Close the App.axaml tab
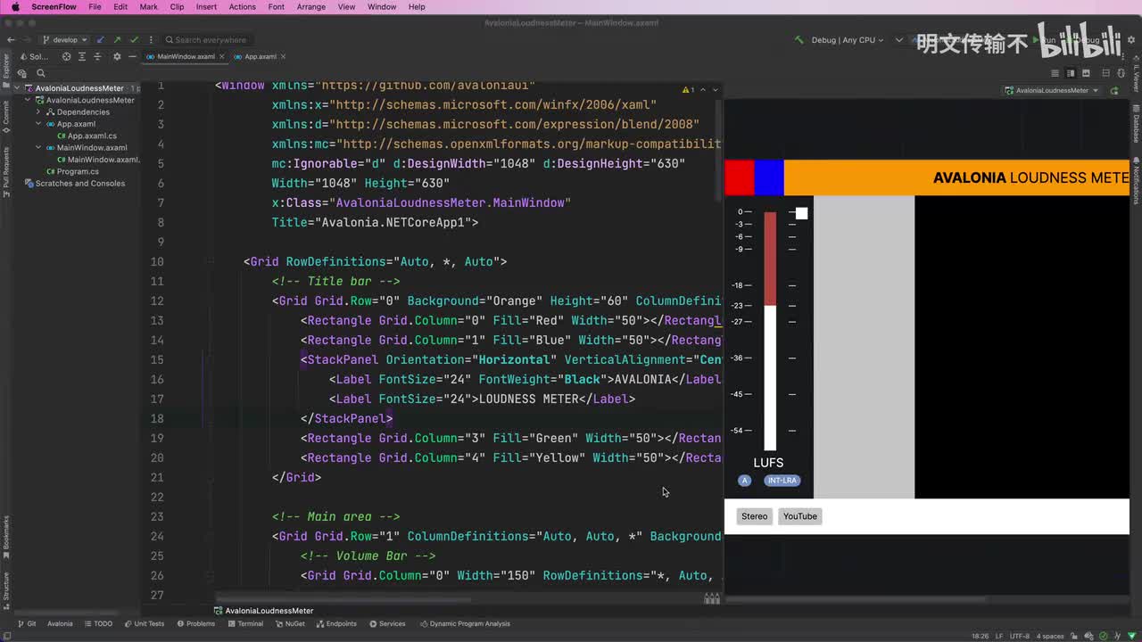Image resolution: width=1142 pixels, height=642 pixels. (x=283, y=56)
